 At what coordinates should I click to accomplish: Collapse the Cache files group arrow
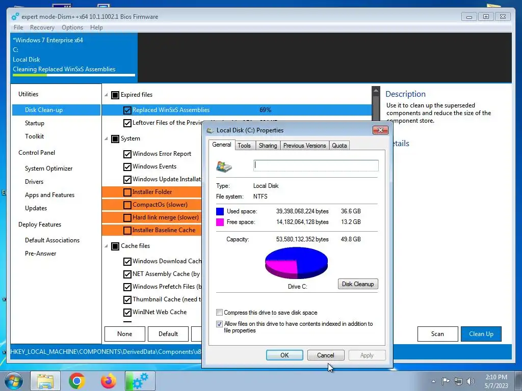(106, 246)
